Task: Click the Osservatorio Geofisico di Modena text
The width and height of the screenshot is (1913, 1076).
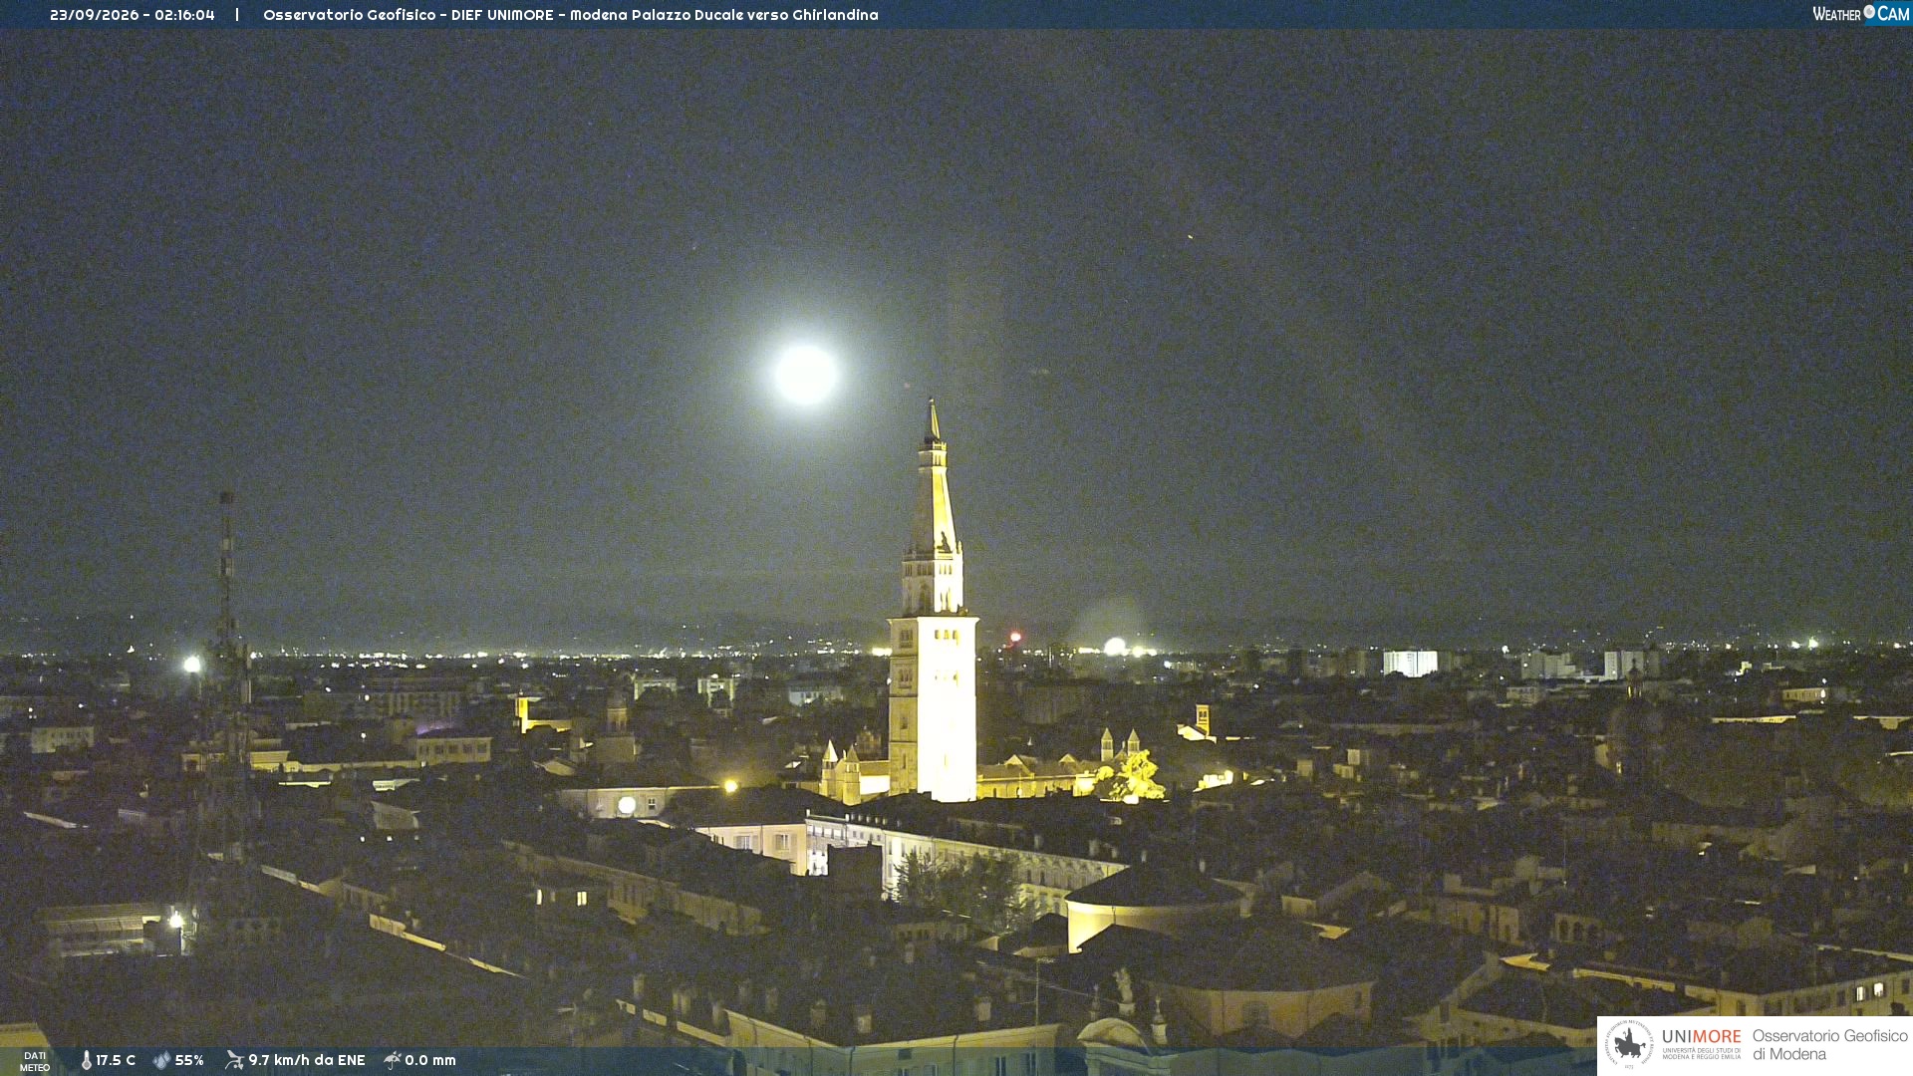Action: tap(1829, 1045)
